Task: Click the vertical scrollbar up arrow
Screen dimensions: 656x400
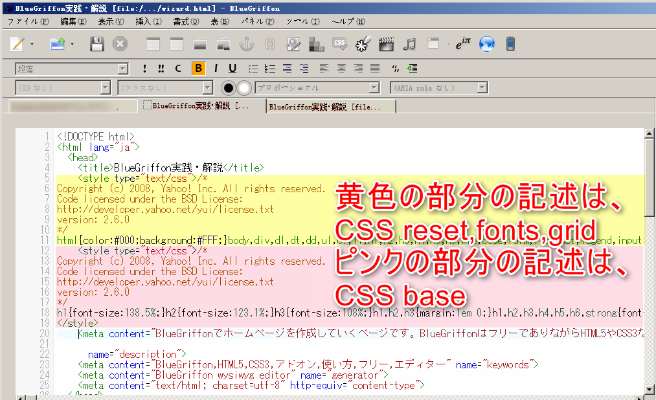Action: tap(649, 133)
